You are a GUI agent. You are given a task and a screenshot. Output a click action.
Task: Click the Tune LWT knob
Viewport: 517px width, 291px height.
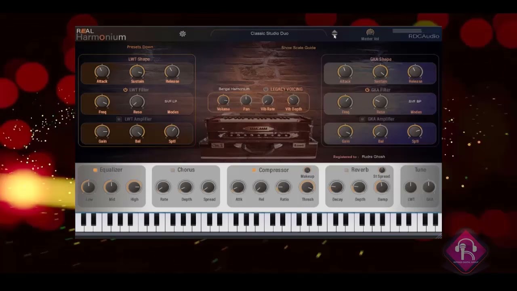(x=411, y=187)
